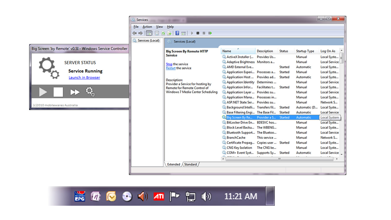Viewport: 391px width, 220px height.
Task: Start the service with the Services toolbar play icon
Action: click(192, 33)
